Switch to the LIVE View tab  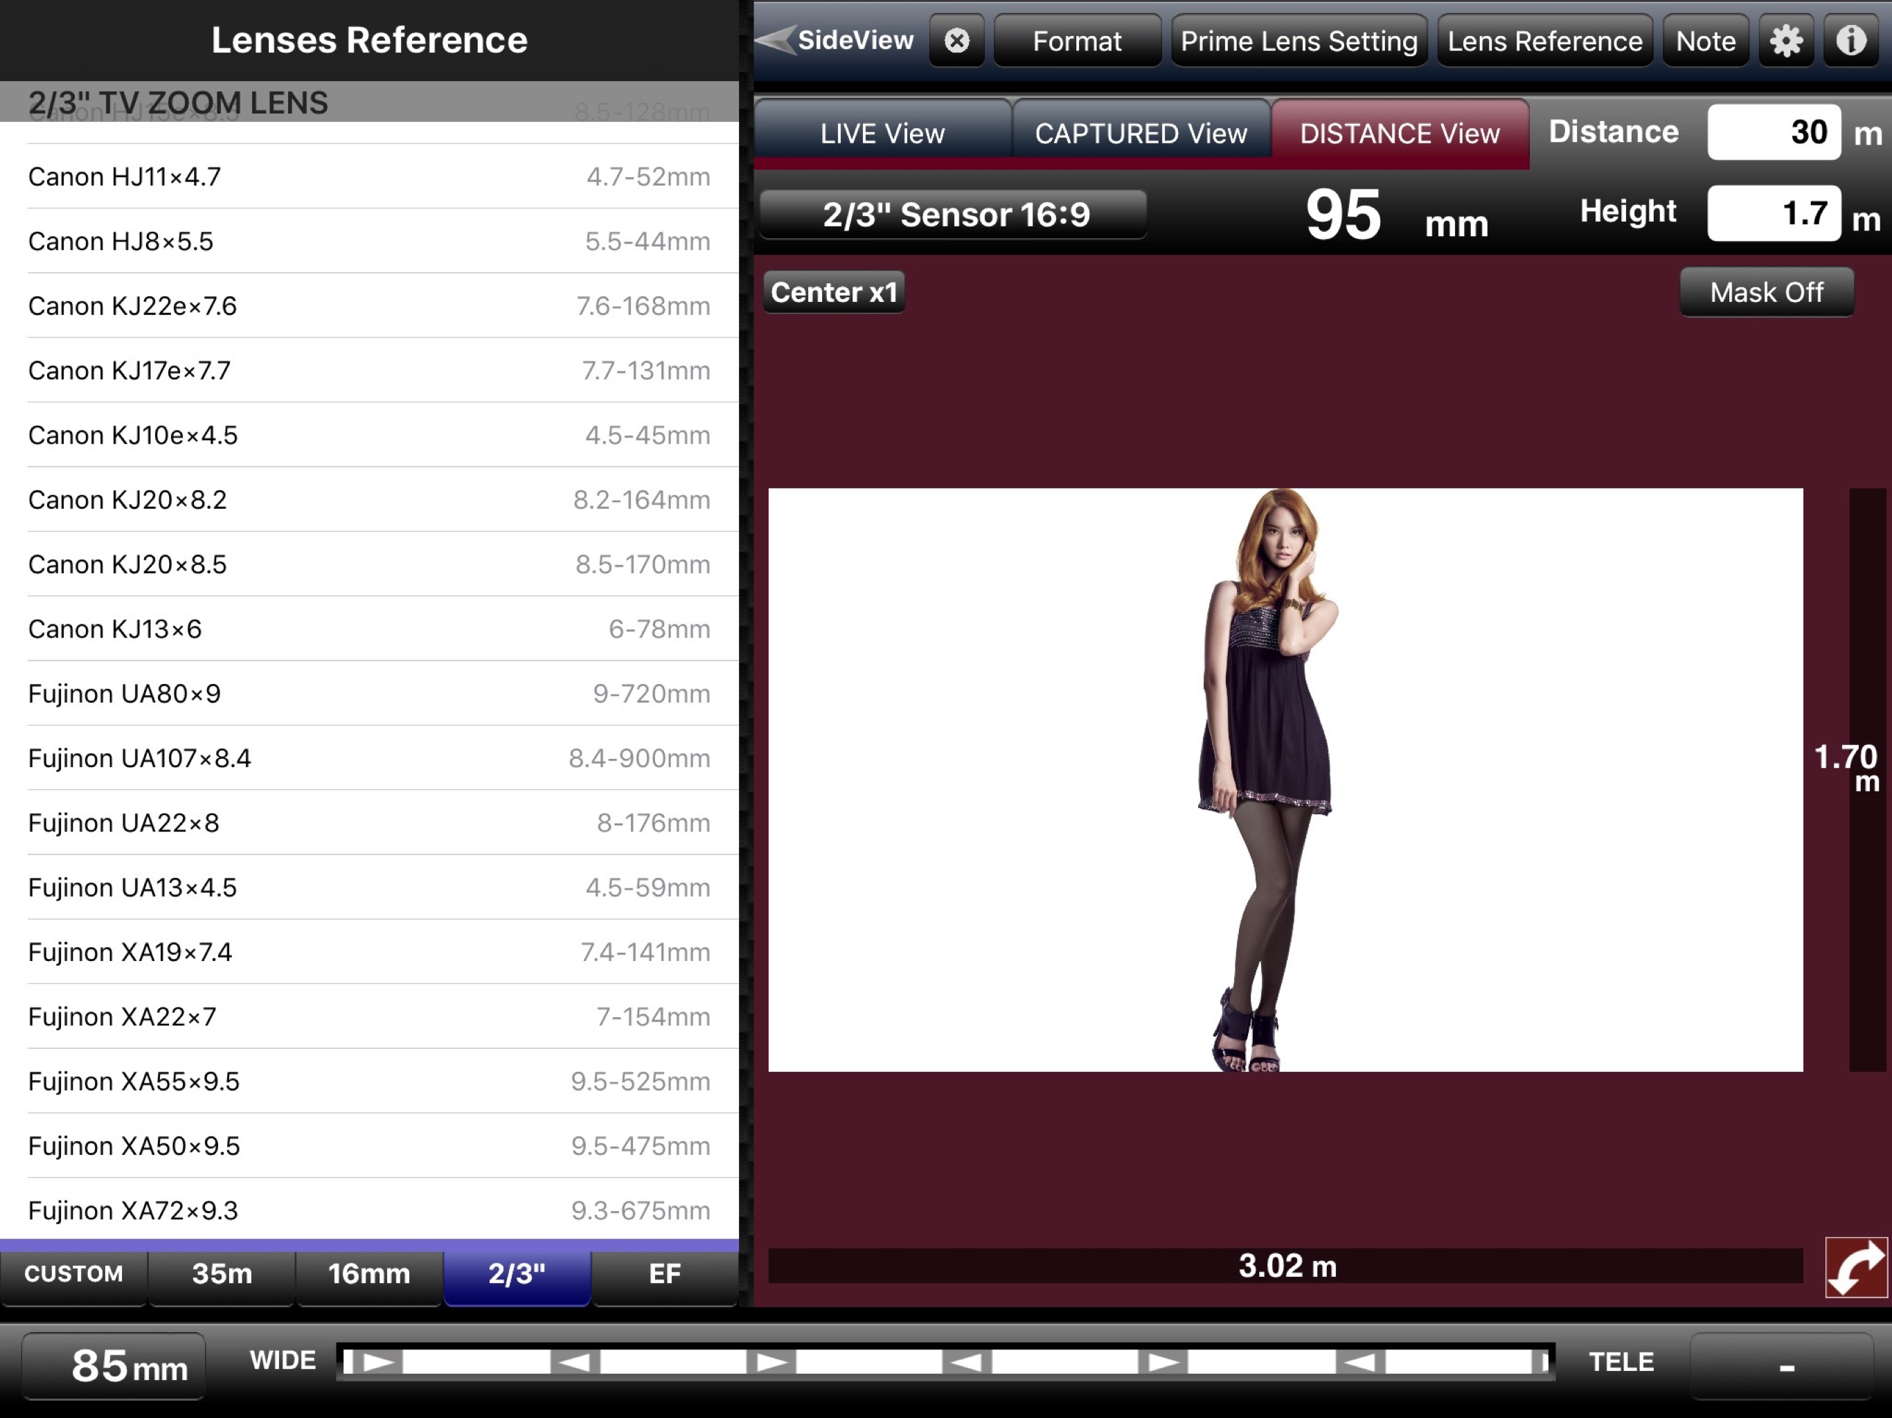click(x=882, y=134)
